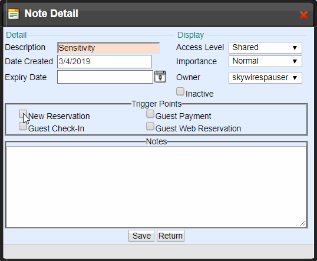Image resolution: width=317 pixels, height=261 pixels.
Task: Grab the Notes textarea resize handle
Action: [x=303, y=223]
